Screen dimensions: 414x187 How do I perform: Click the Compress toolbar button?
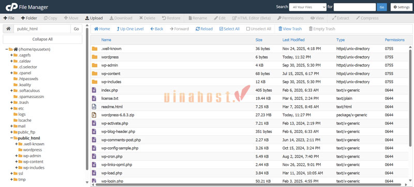[x=367, y=18]
